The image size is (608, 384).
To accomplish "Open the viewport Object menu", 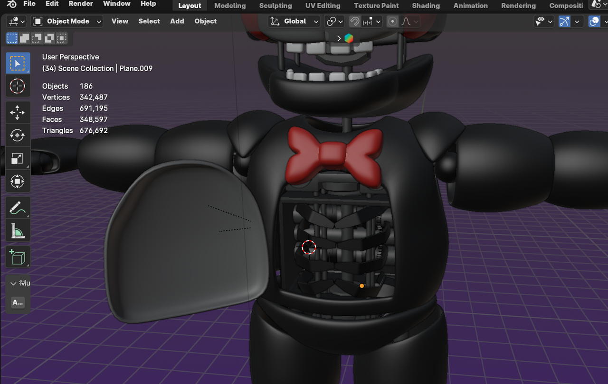I will point(206,21).
